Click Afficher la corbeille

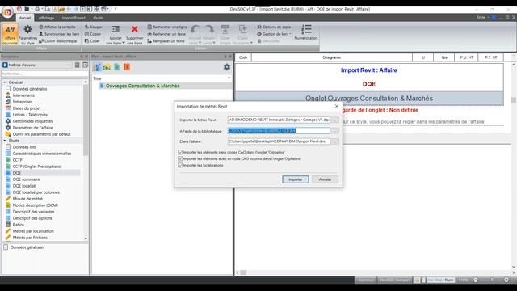pyautogui.click(x=57, y=27)
